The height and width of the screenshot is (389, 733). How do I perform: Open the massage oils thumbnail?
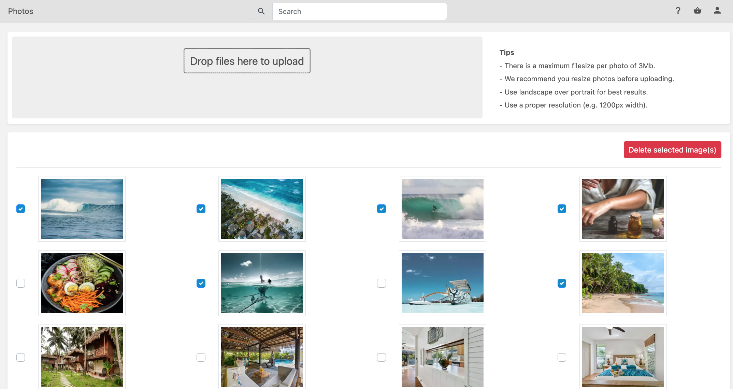tap(623, 209)
